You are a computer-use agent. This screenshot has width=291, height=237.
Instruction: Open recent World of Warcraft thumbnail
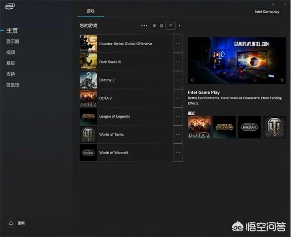click(250, 127)
